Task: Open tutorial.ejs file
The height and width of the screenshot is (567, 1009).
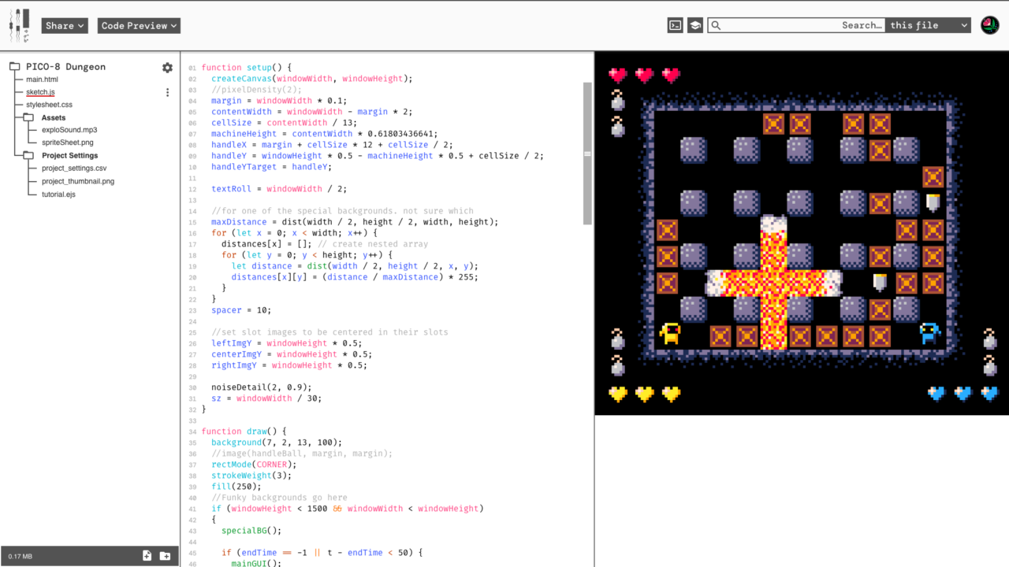Action: (x=58, y=194)
